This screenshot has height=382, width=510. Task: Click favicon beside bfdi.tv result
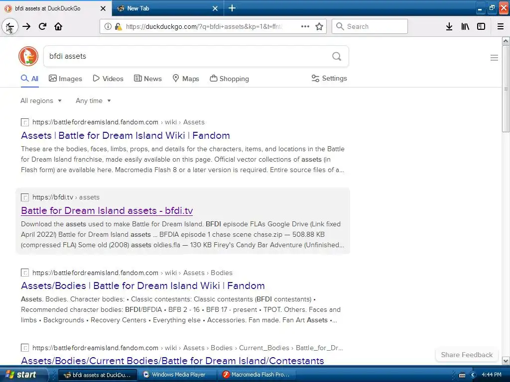25,197
